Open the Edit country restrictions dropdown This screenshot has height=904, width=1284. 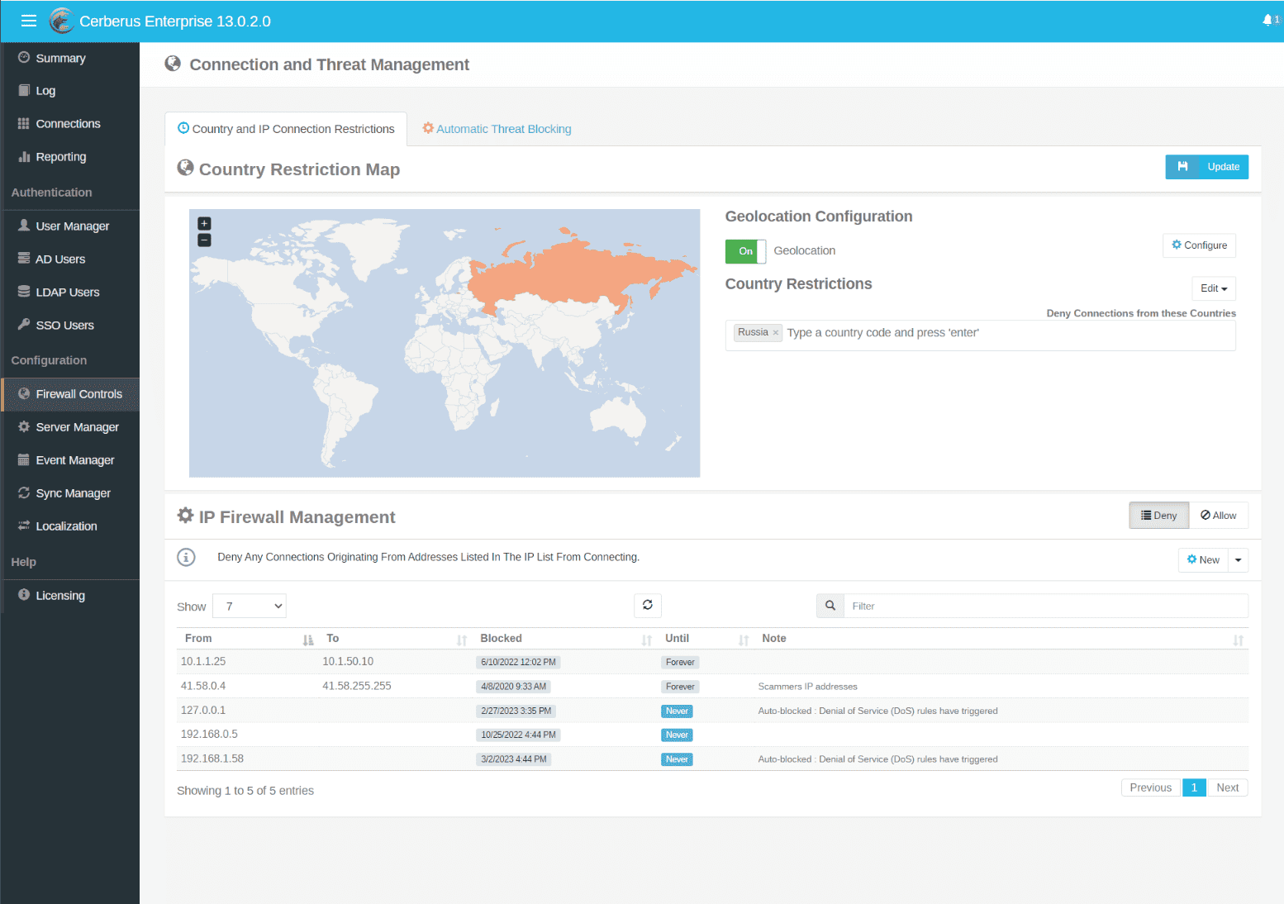(1214, 288)
